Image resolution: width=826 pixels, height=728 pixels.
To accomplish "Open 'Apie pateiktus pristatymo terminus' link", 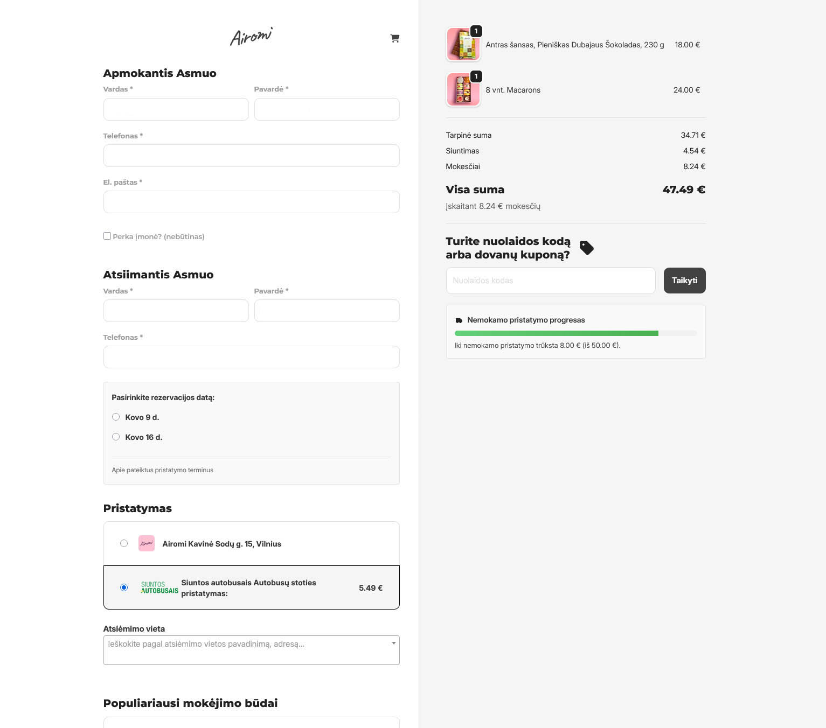I will coord(162,470).
